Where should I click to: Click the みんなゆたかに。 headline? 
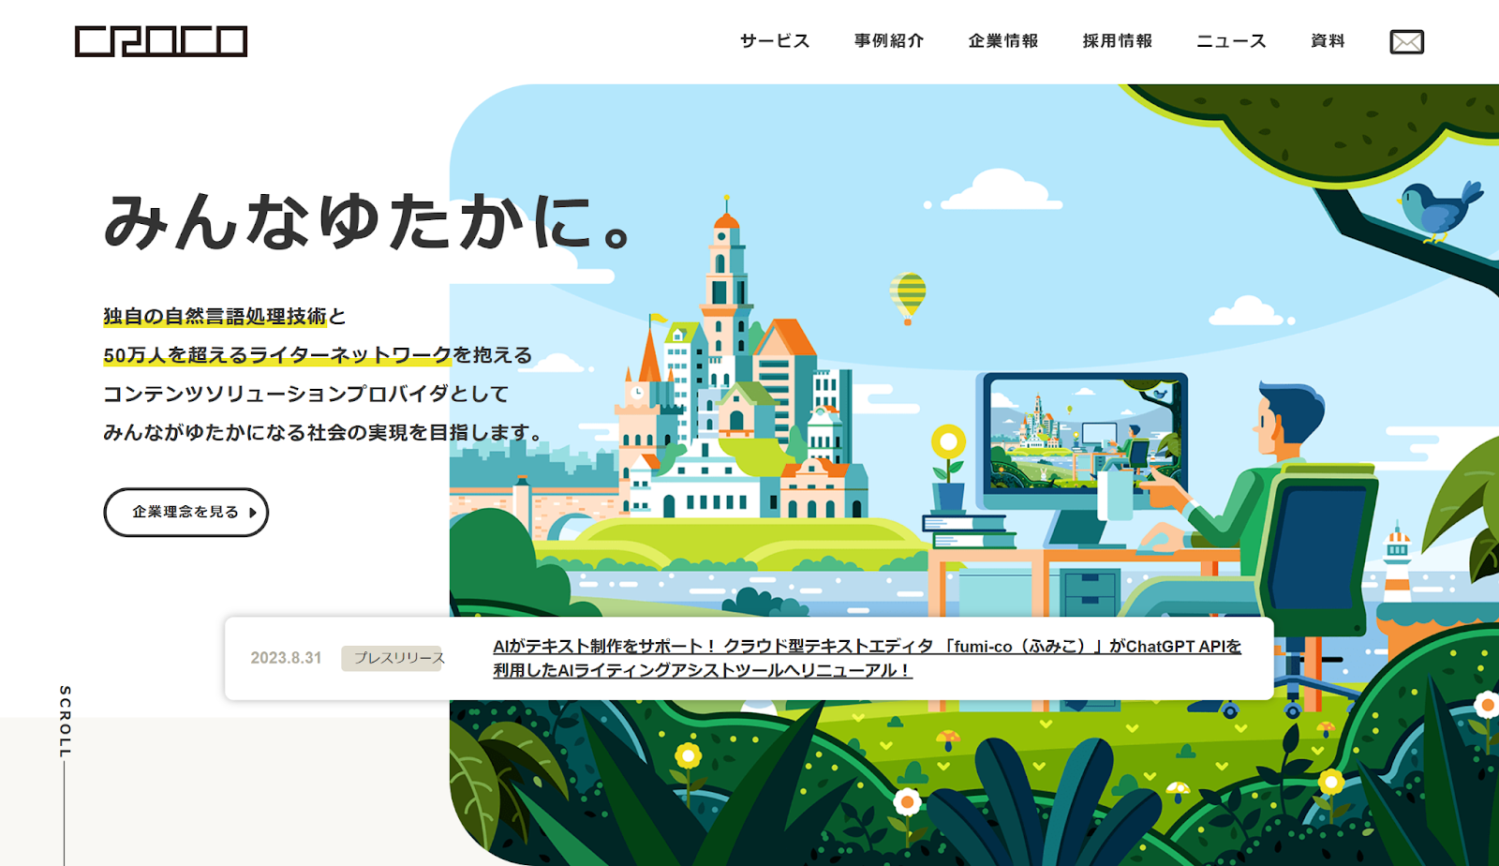click(x=368, y=221)
